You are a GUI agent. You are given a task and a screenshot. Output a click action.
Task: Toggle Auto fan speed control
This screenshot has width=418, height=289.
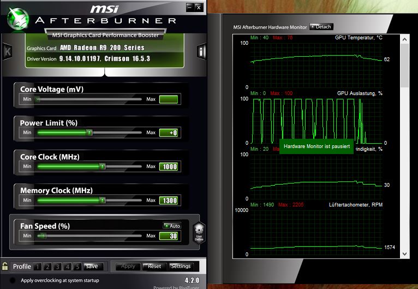[172, 226]
